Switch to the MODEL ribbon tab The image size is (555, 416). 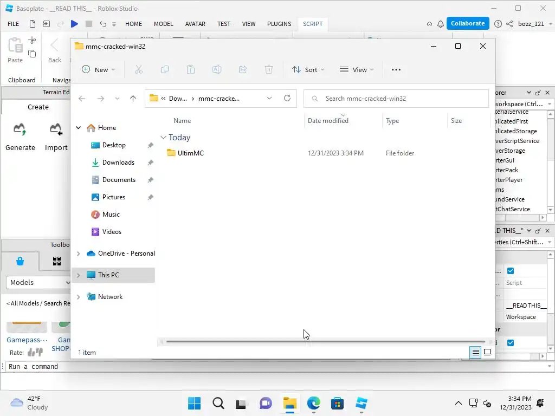pos(164,24)
